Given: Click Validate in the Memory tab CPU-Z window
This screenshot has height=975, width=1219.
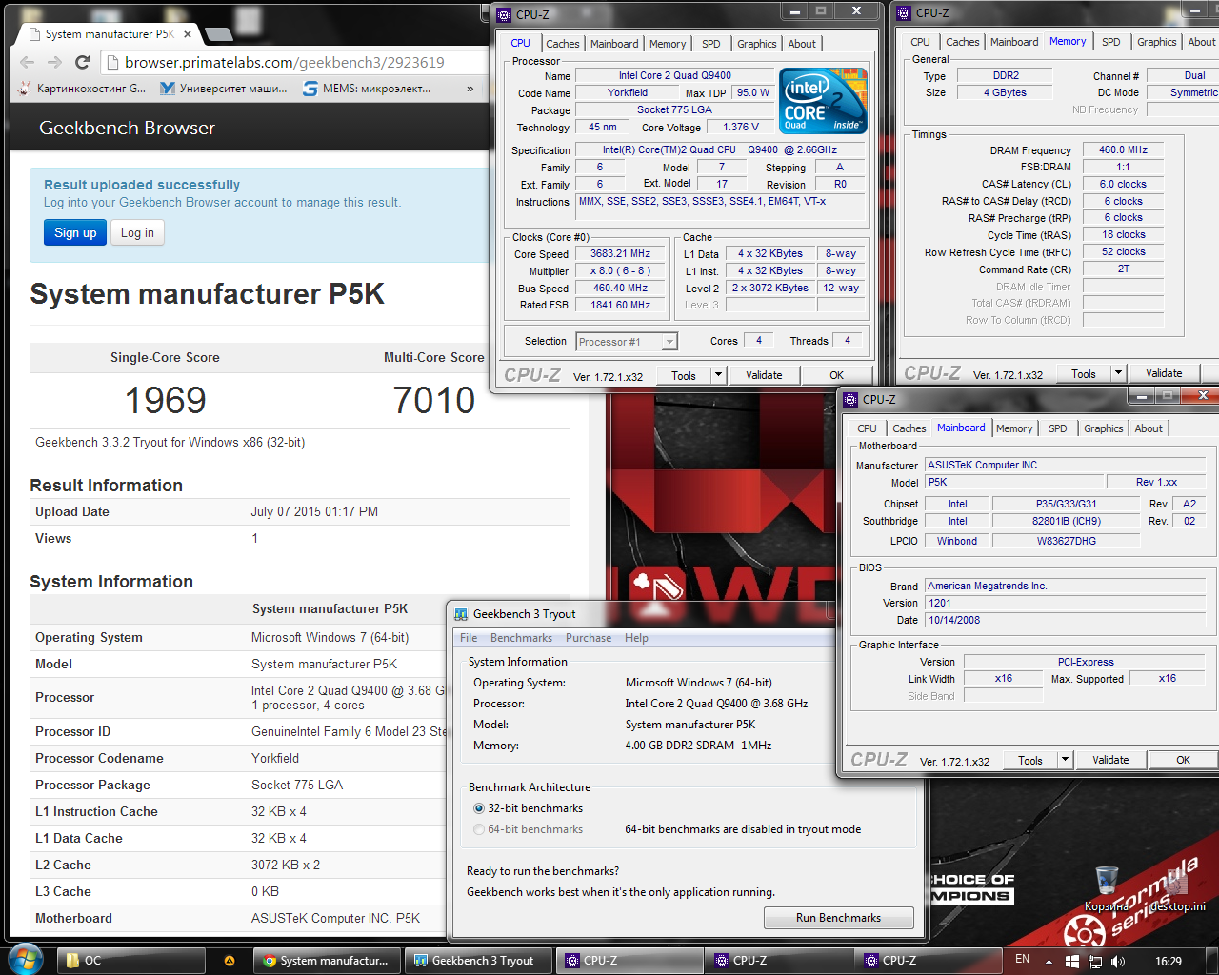Looking at the screenshot, I should tap(1164, 373).
